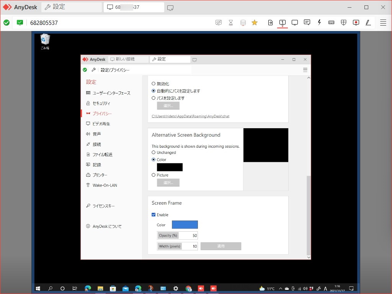This screenshot has height=294, width=392.
Task: Select the monitor 1 display icon
Action: (x=283, y=23)
